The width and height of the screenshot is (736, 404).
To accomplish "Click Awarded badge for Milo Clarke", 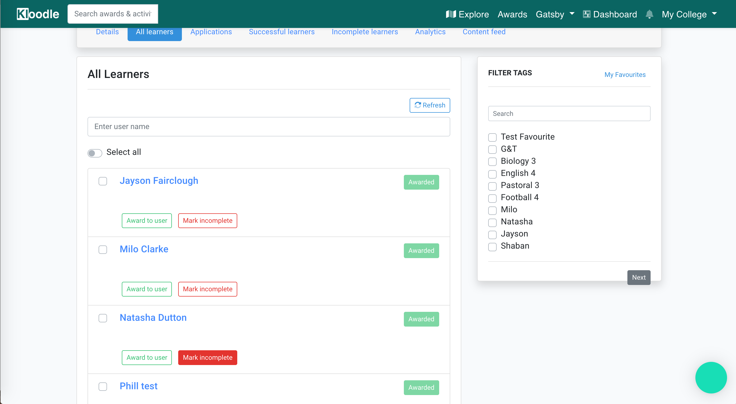I will pos(422,251).
